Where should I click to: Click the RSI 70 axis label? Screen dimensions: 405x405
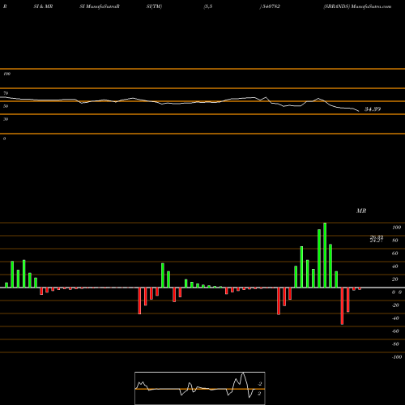tap(6, 93)
